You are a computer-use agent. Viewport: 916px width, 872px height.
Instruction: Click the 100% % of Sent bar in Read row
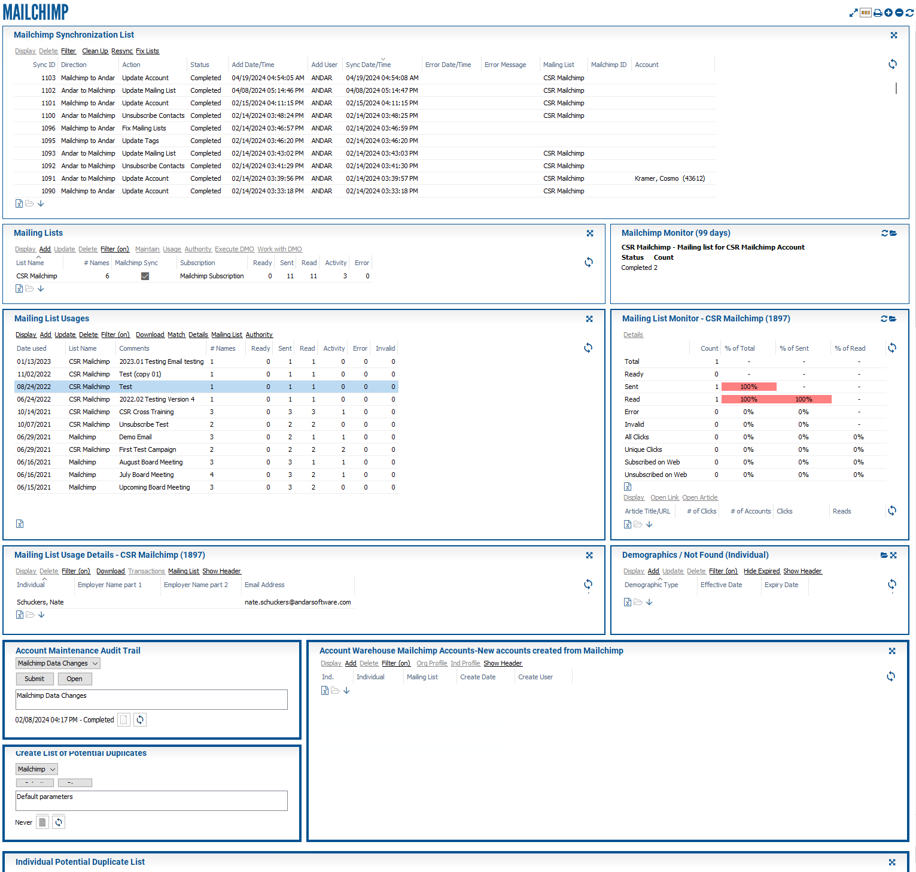pos(804,399)
